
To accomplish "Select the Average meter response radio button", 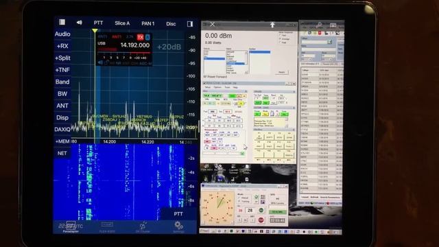I will (x=280, y=39).
